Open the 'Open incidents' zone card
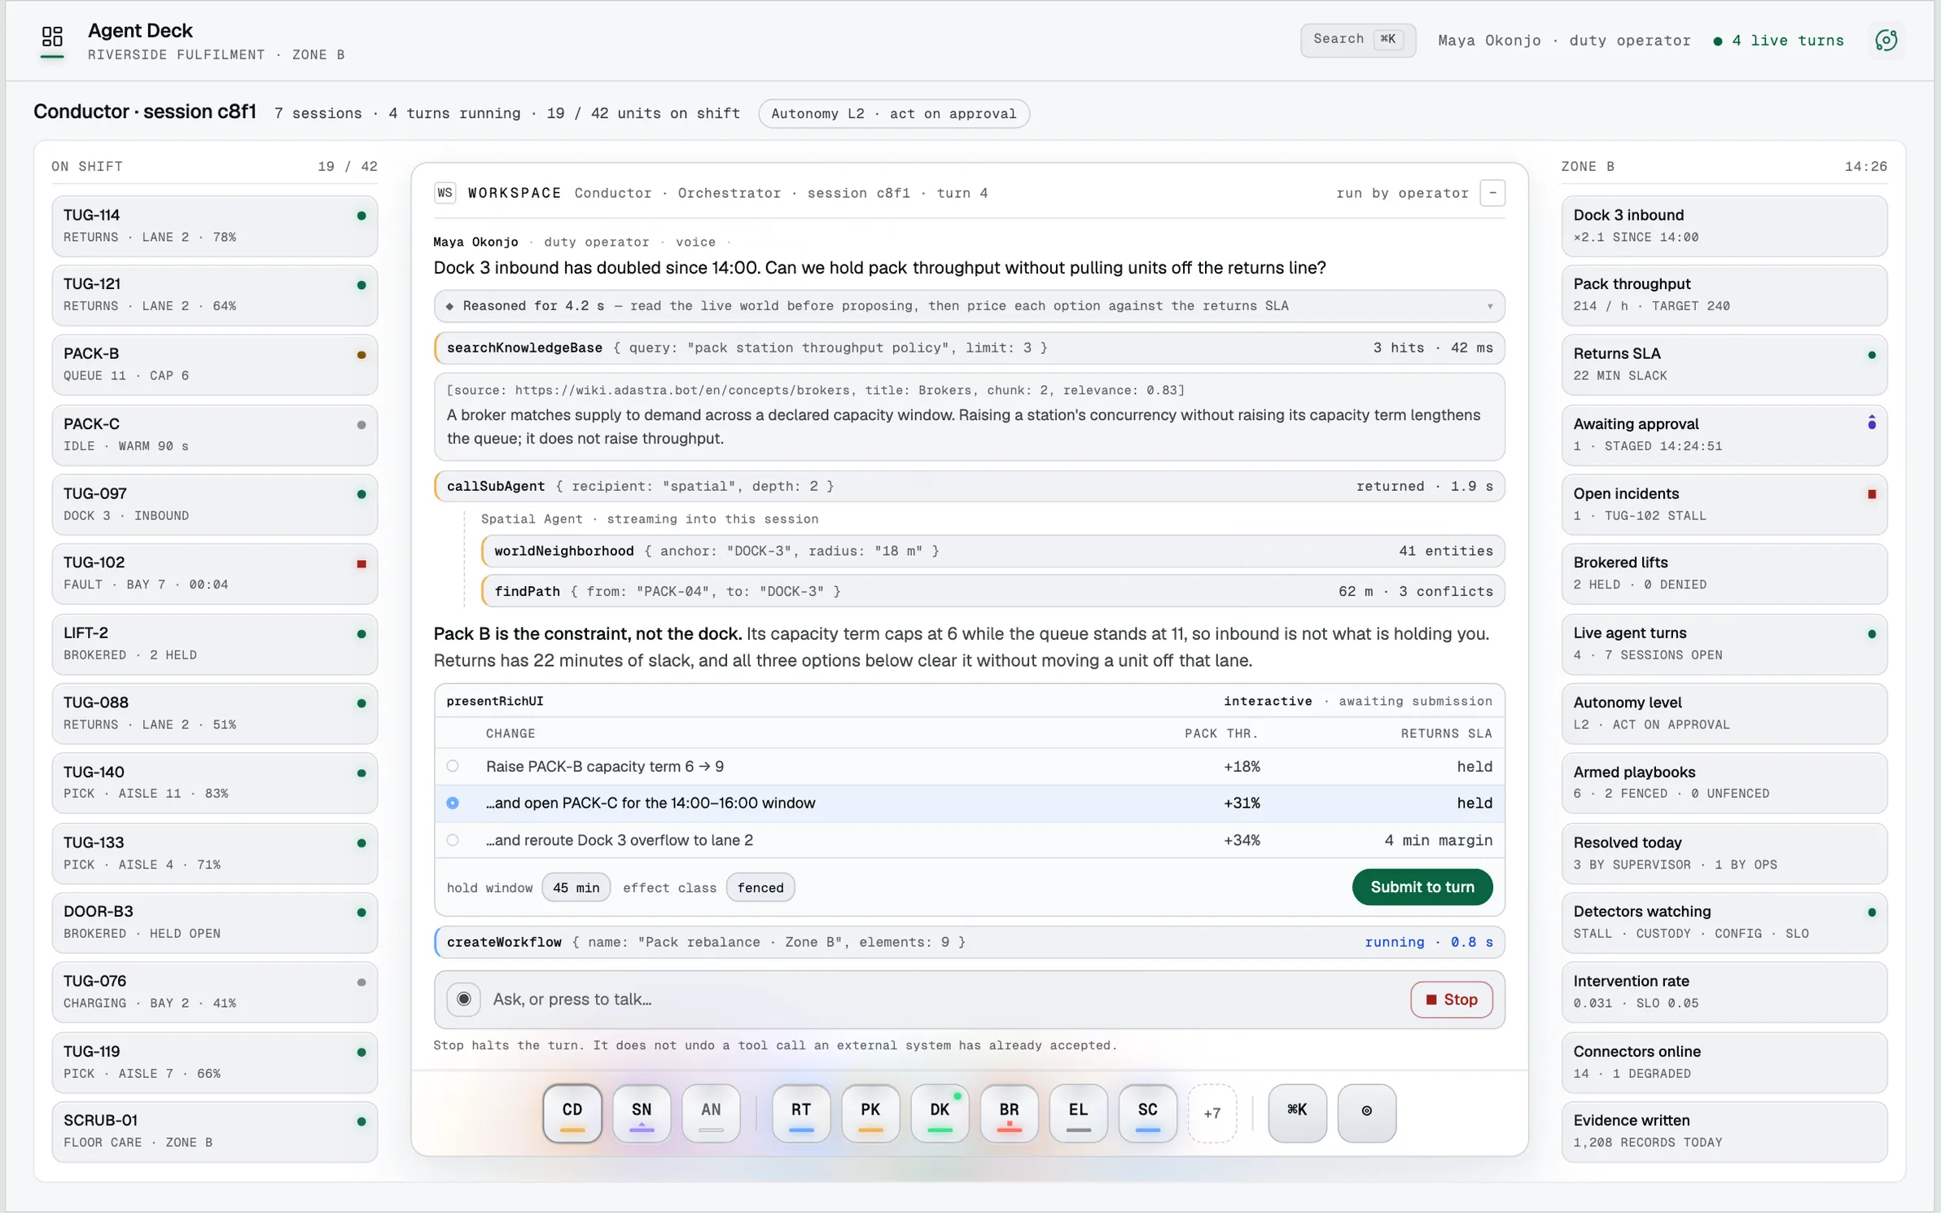The width and height of the screenshot is (1941, 1213). [1724, 504]
